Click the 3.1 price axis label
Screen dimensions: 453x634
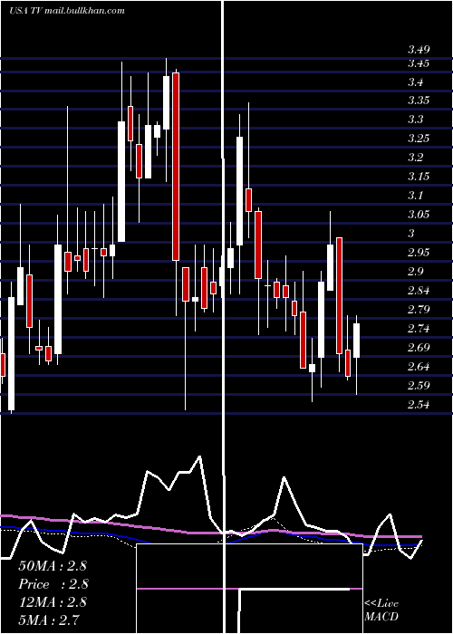(415, 196)
